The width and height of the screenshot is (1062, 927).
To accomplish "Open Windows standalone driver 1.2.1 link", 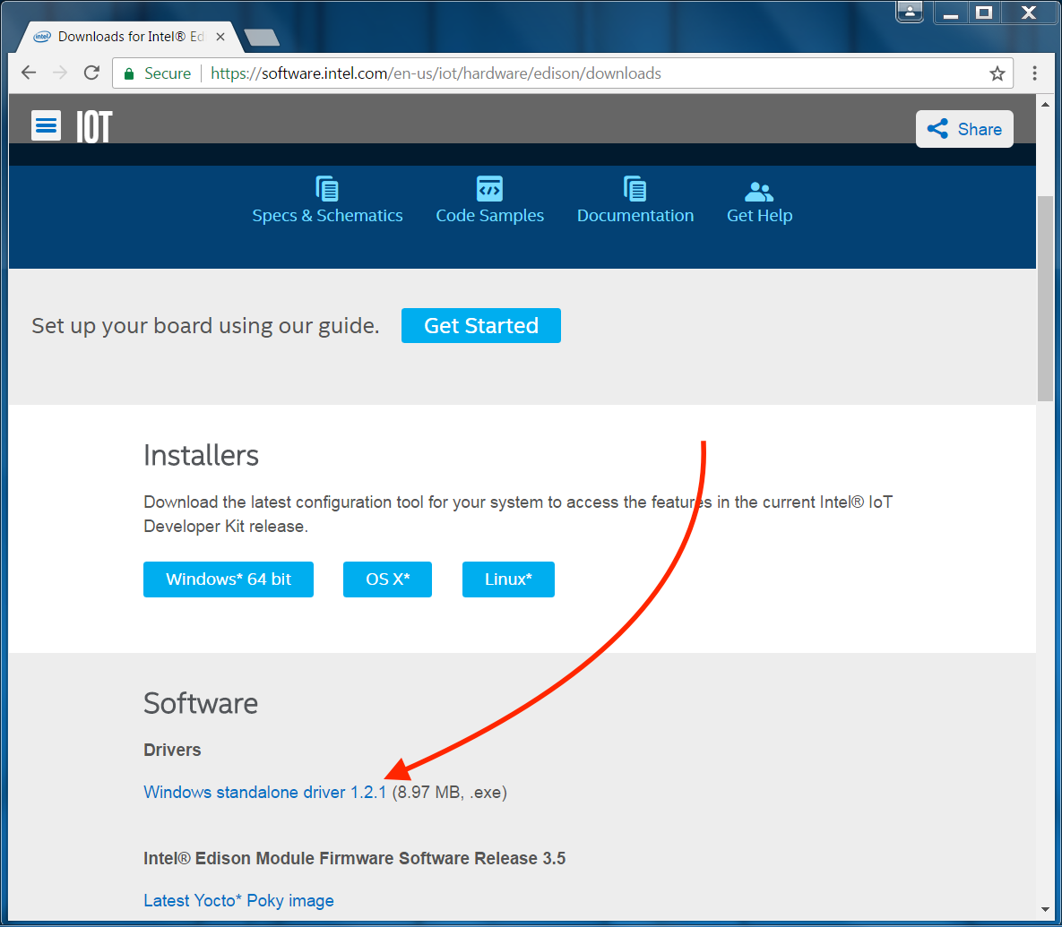I will [x=264, y=792].
